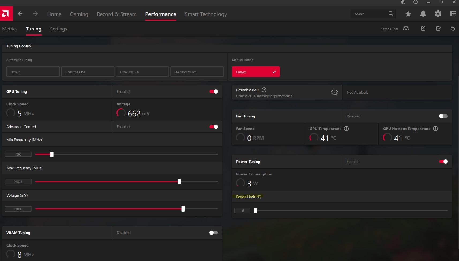Click the 5 MHz GPU clock speed reading
This screenshot has height=261, width=459.
[26, 113]
